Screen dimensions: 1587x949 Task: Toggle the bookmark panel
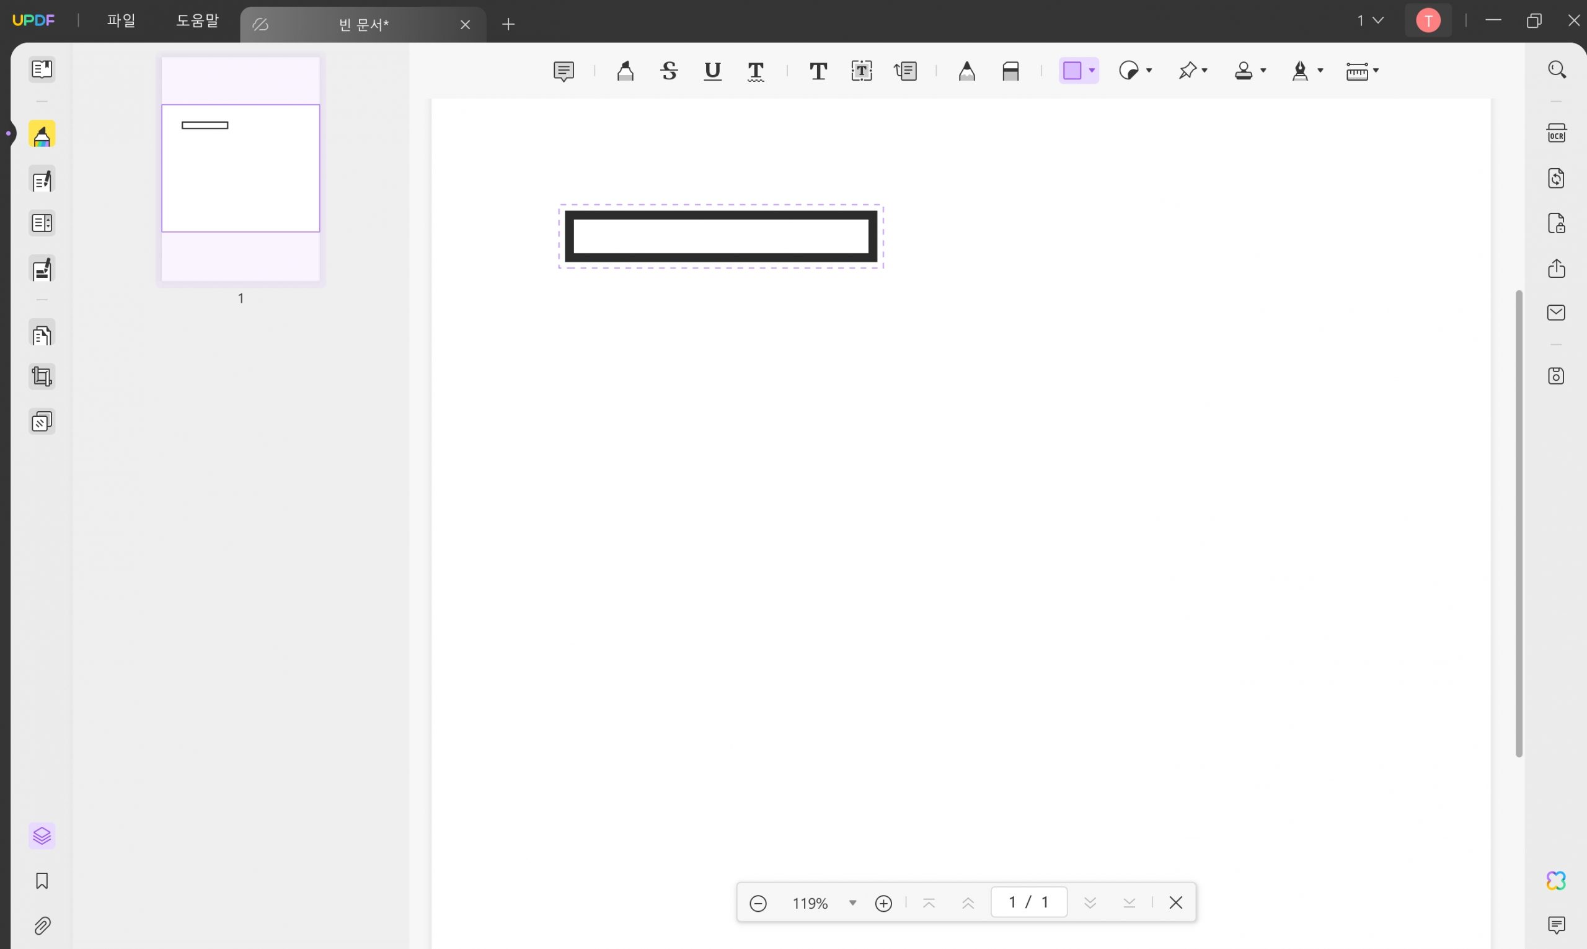point(42,881)
